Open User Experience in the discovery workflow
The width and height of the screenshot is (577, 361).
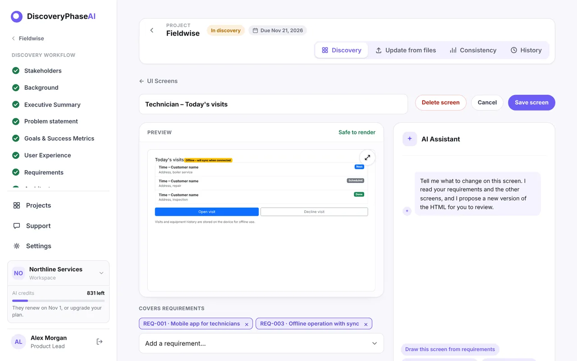click(x=48, y=155)
